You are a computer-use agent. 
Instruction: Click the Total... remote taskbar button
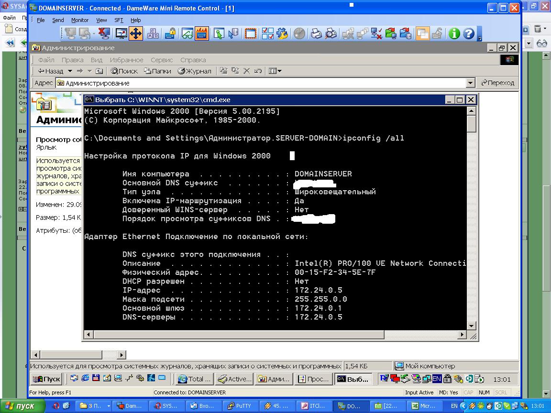194,379
